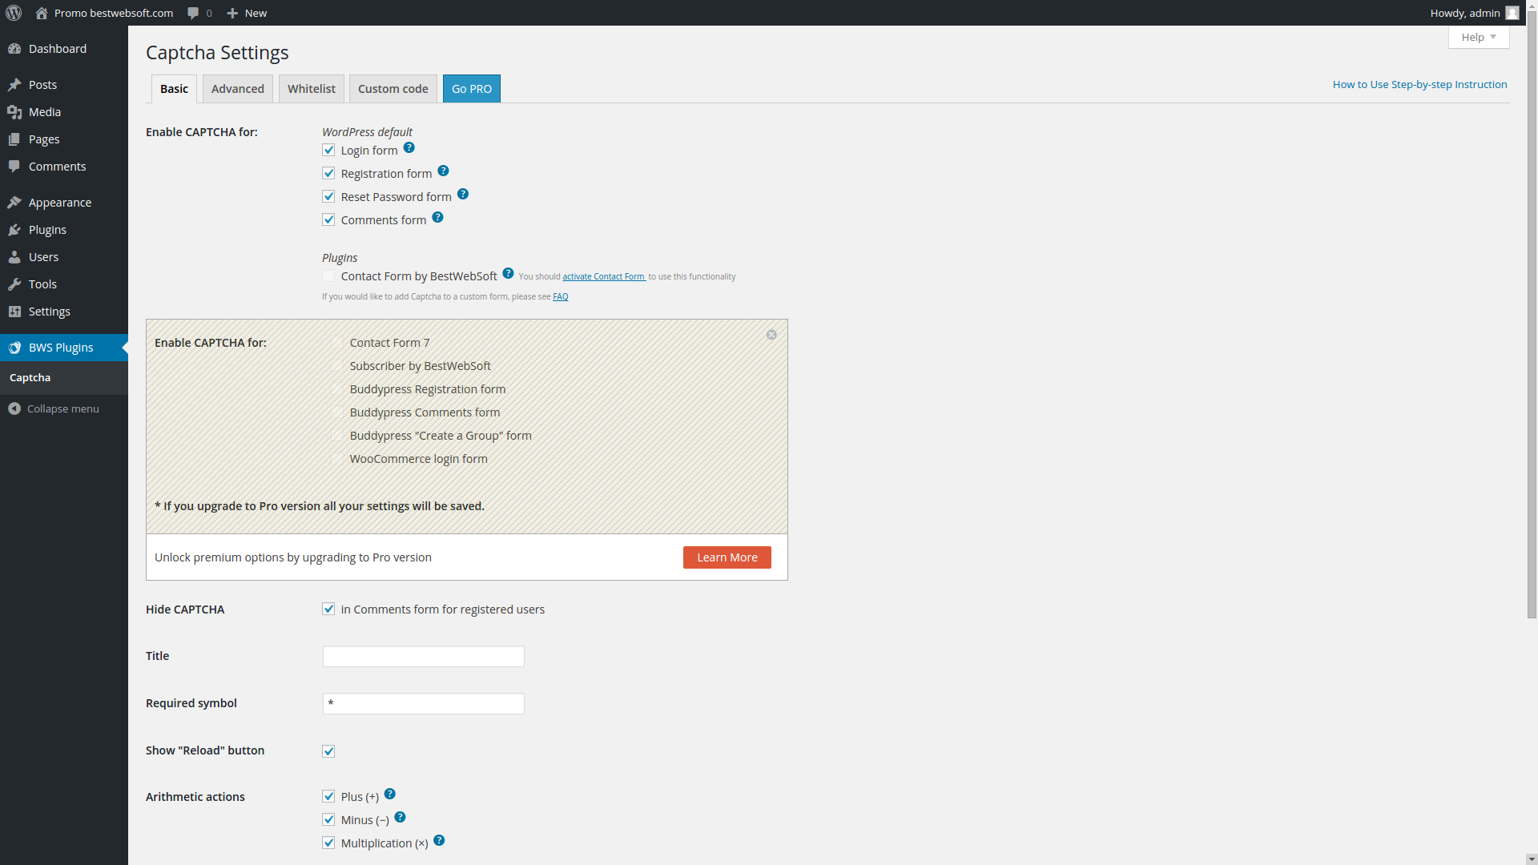
Task: Click the Tools wrench icon
Action: [x=14, y=284]
